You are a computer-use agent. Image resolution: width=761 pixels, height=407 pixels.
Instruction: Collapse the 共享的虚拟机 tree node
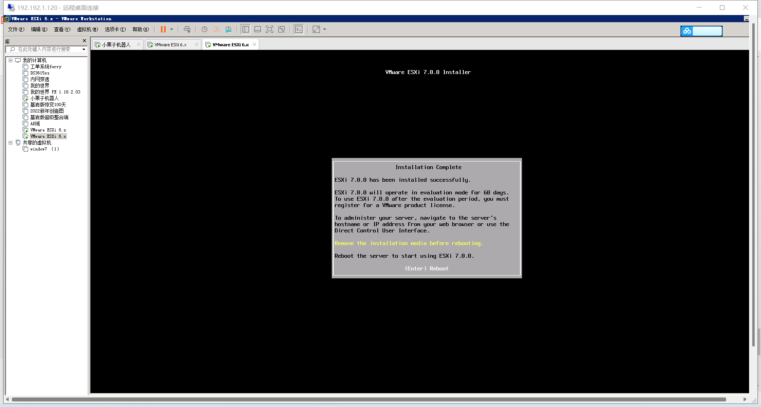pos(11,143)
